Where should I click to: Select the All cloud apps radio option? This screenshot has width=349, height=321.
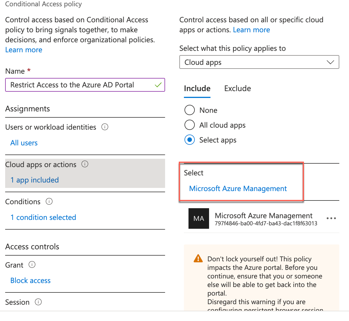190,125
